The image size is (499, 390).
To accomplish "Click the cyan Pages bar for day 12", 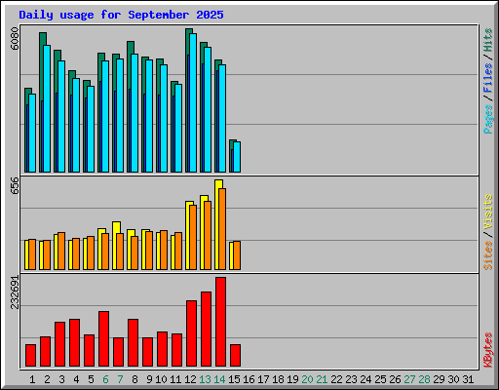I will (193, 102).
